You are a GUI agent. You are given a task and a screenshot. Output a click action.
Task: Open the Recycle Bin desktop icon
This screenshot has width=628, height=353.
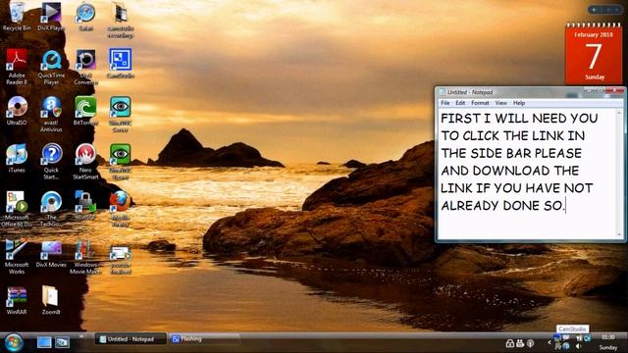17,16
